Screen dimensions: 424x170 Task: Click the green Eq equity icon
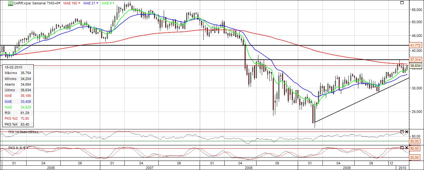click(11, 3)
